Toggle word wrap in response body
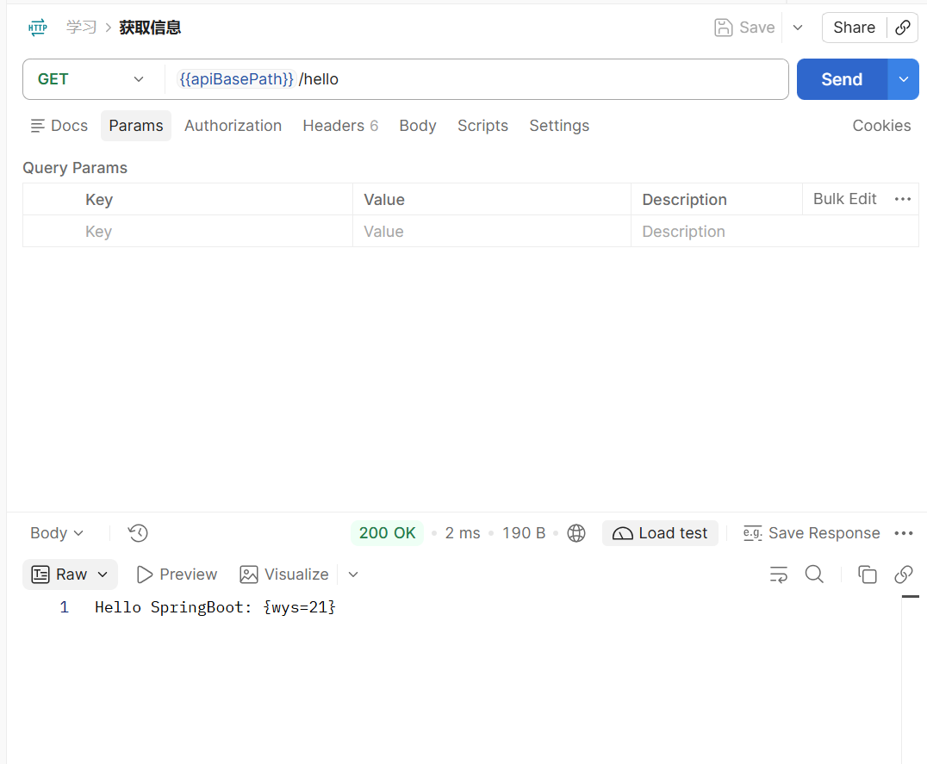 (x=778, y=575)
